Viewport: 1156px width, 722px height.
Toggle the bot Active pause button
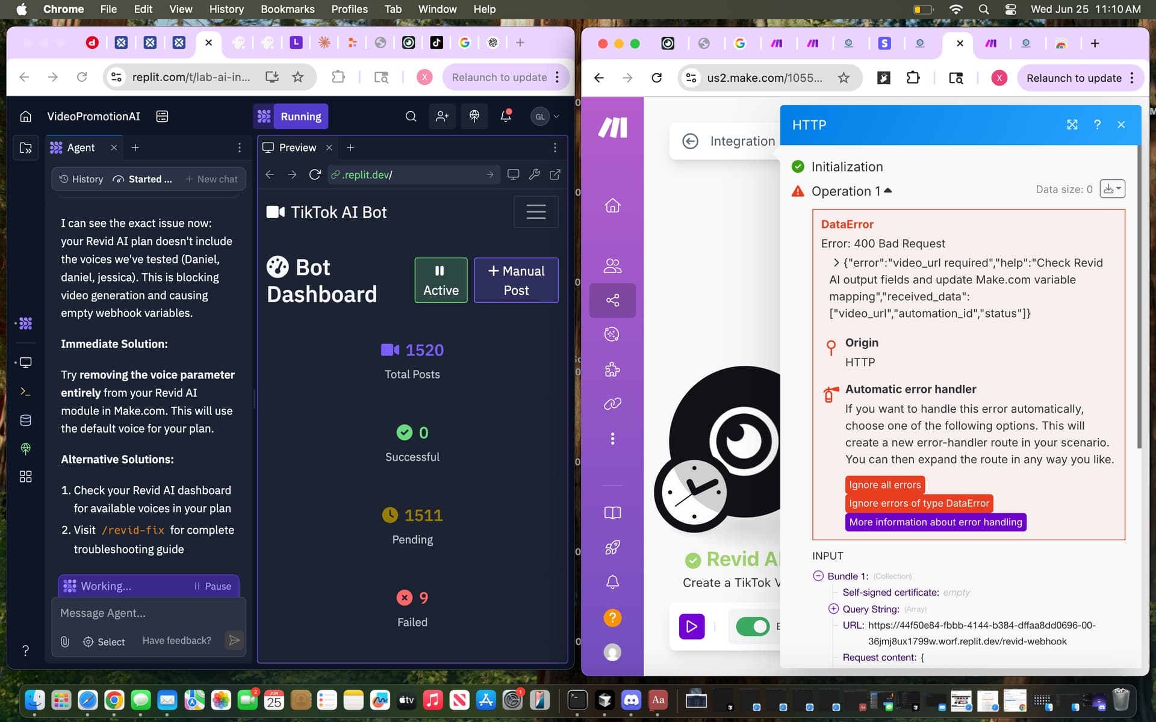pos(441,280)
